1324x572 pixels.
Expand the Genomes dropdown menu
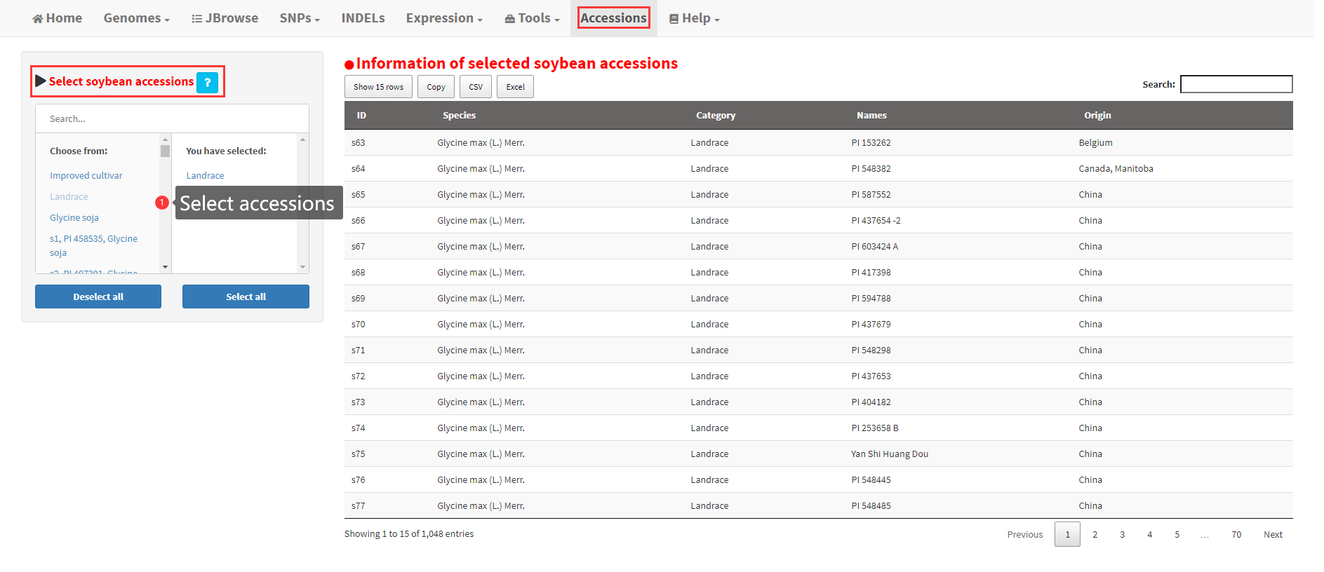(136, 18)
